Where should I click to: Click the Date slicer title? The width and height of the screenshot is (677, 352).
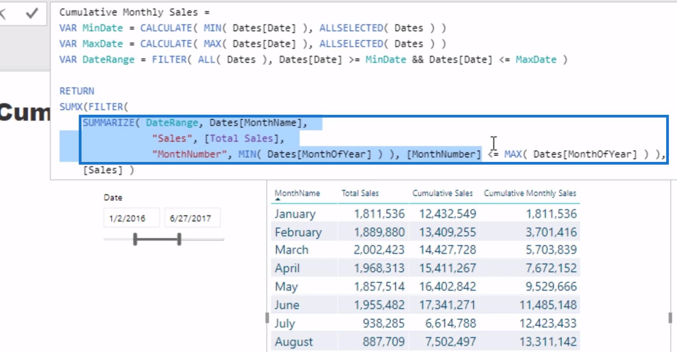pos(113,198)
